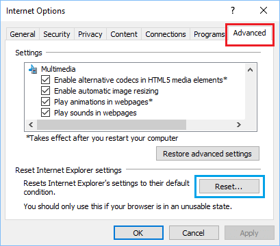Toggle Play sounds in webpages checkbox
This screenshot has width=280, height=246.
tap(45, 113)
